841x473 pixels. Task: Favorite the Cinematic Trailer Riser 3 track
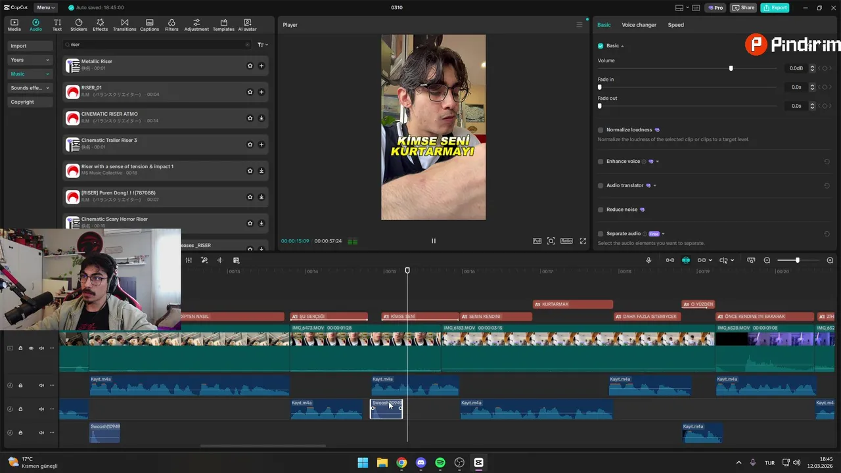coord(250,145)
